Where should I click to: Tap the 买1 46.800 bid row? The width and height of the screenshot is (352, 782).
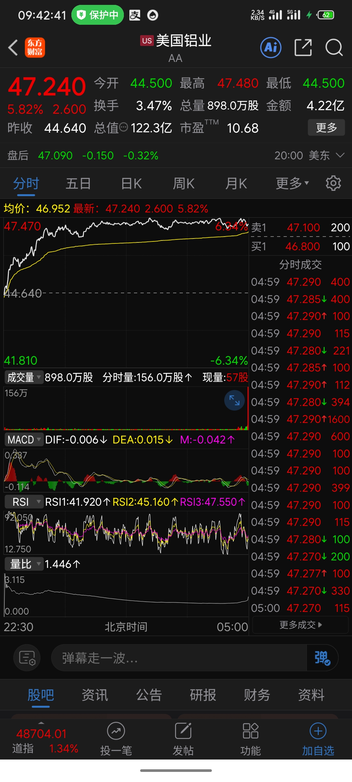(301, 246)
